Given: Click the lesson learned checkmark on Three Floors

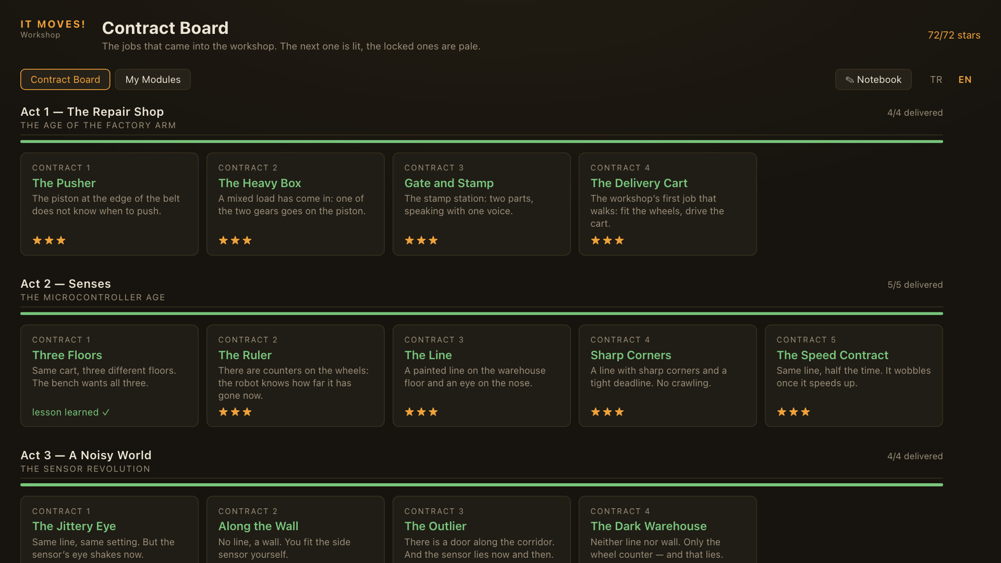Looking at the screenshot, I should [106, 412].
